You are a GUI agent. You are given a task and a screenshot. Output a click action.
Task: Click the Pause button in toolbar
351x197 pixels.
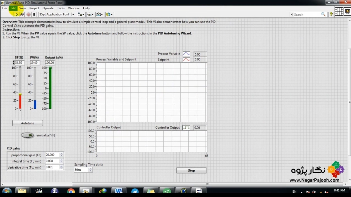pyautogui.click(x=34, y=15)
